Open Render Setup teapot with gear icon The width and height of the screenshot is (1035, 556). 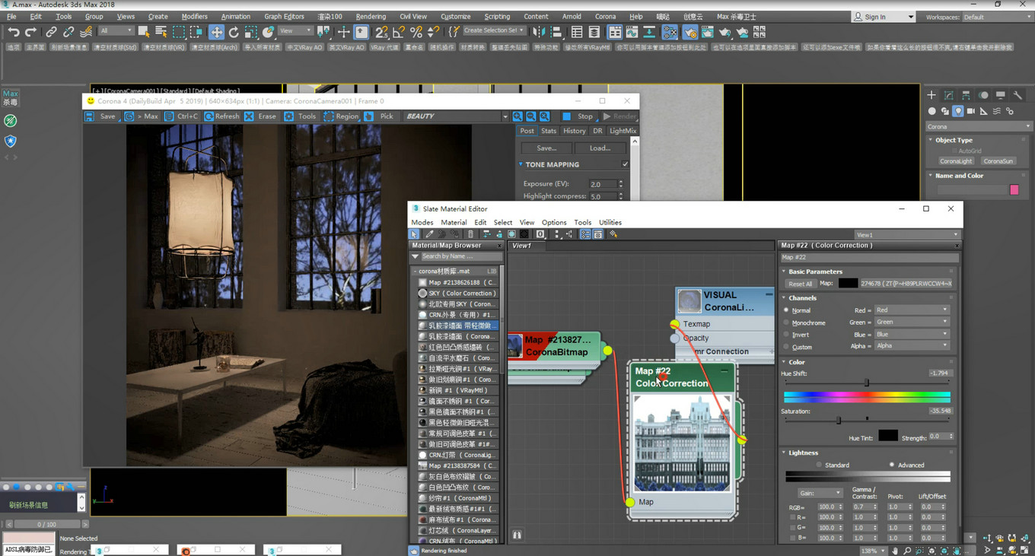click(x=690, y=32)
